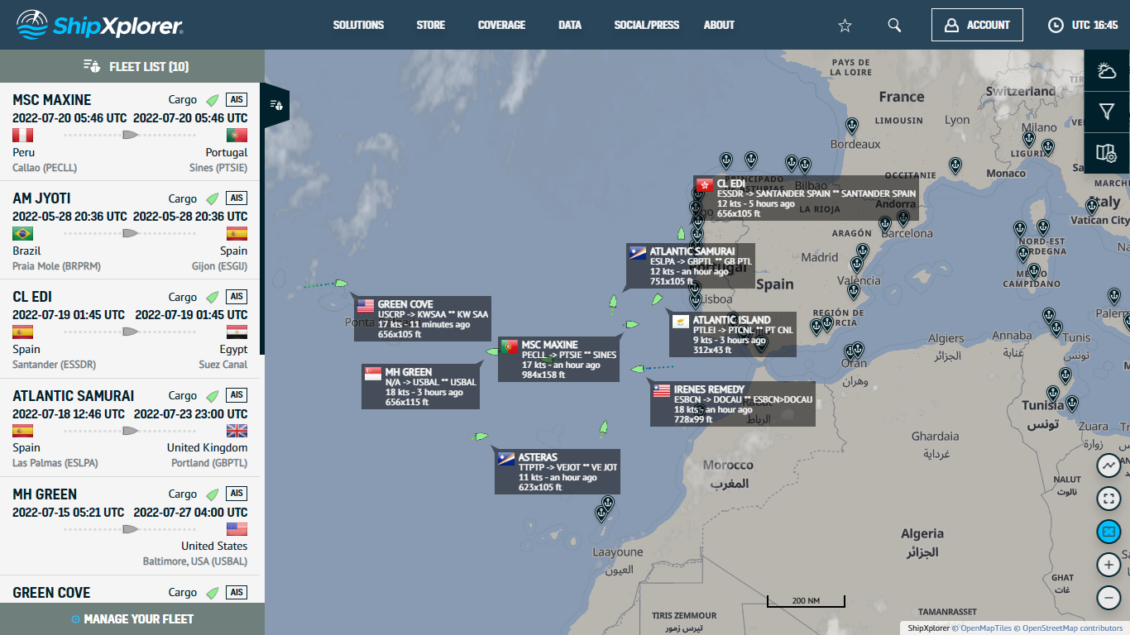Select ATLANTIC SAMURAI in fleet list
The width and height of the screenshot is (1130, 635).
pos(130,427)
